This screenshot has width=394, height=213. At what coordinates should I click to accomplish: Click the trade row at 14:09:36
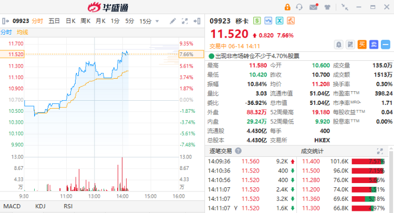[x=251, y=161]
